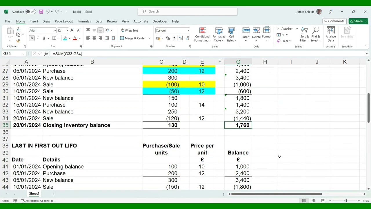Open the Data tab
Image resolution: width=371 pixels, height=209 pixels.
tap(99, 21)
